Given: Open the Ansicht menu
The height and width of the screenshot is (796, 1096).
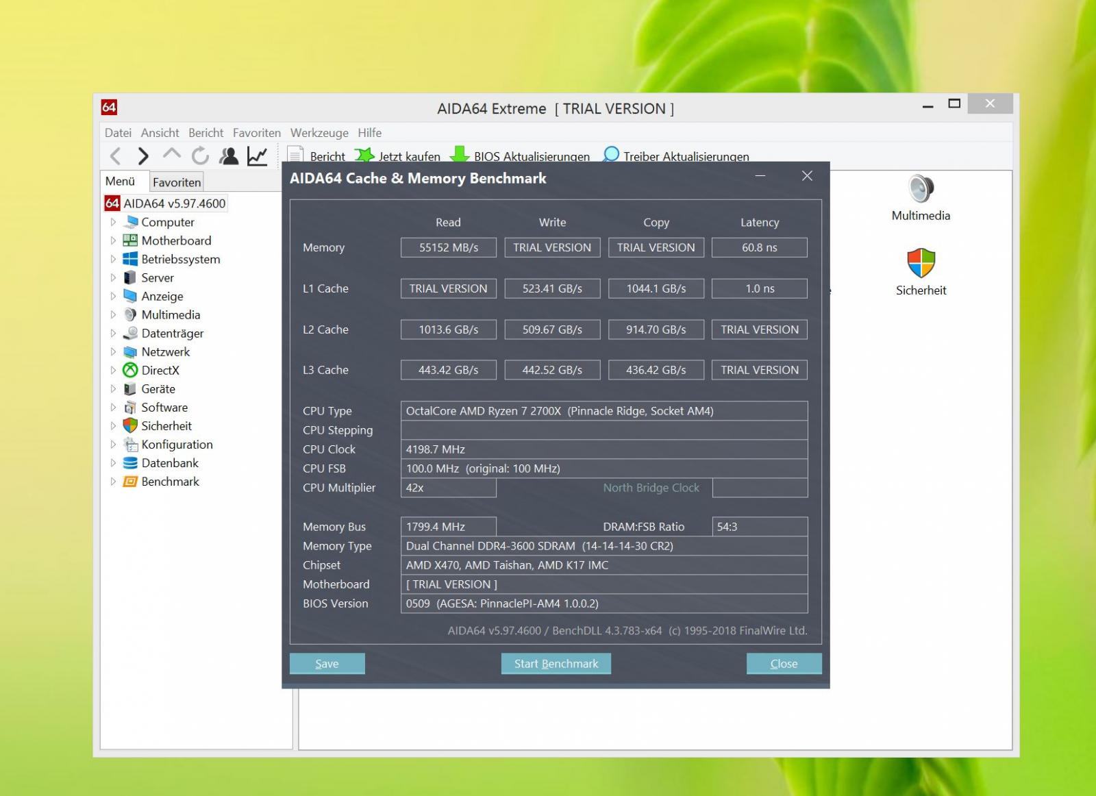Looking at the screenshot, I should (160, 133).
